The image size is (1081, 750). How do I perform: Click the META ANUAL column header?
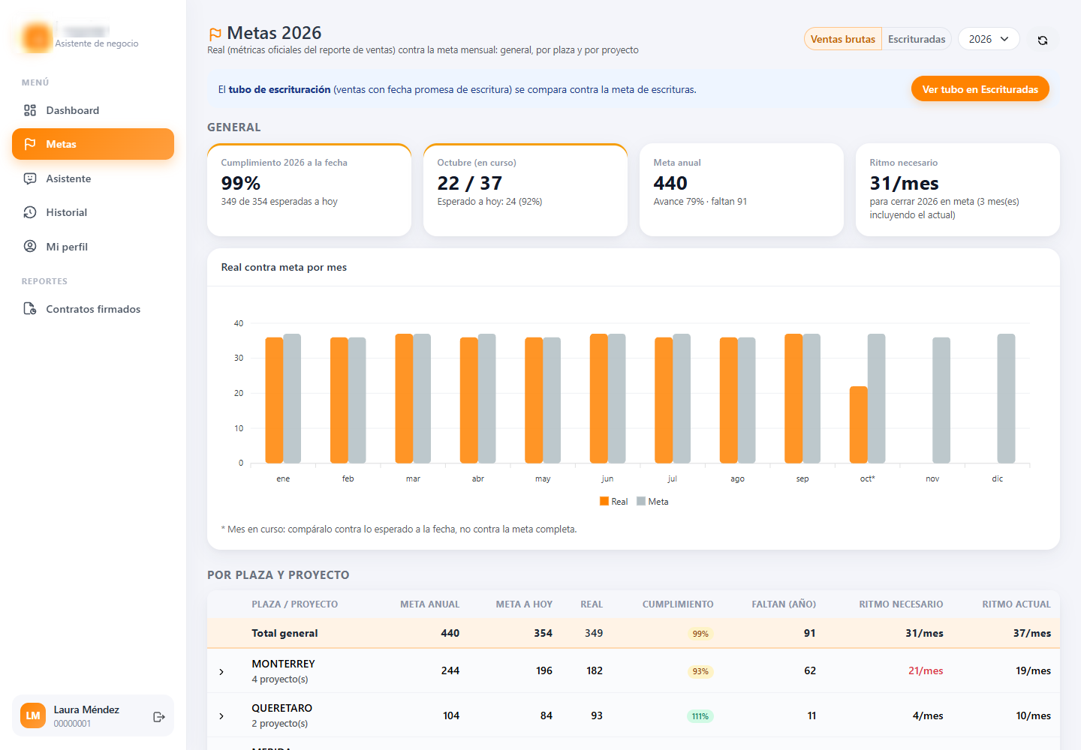pos(429,604)
